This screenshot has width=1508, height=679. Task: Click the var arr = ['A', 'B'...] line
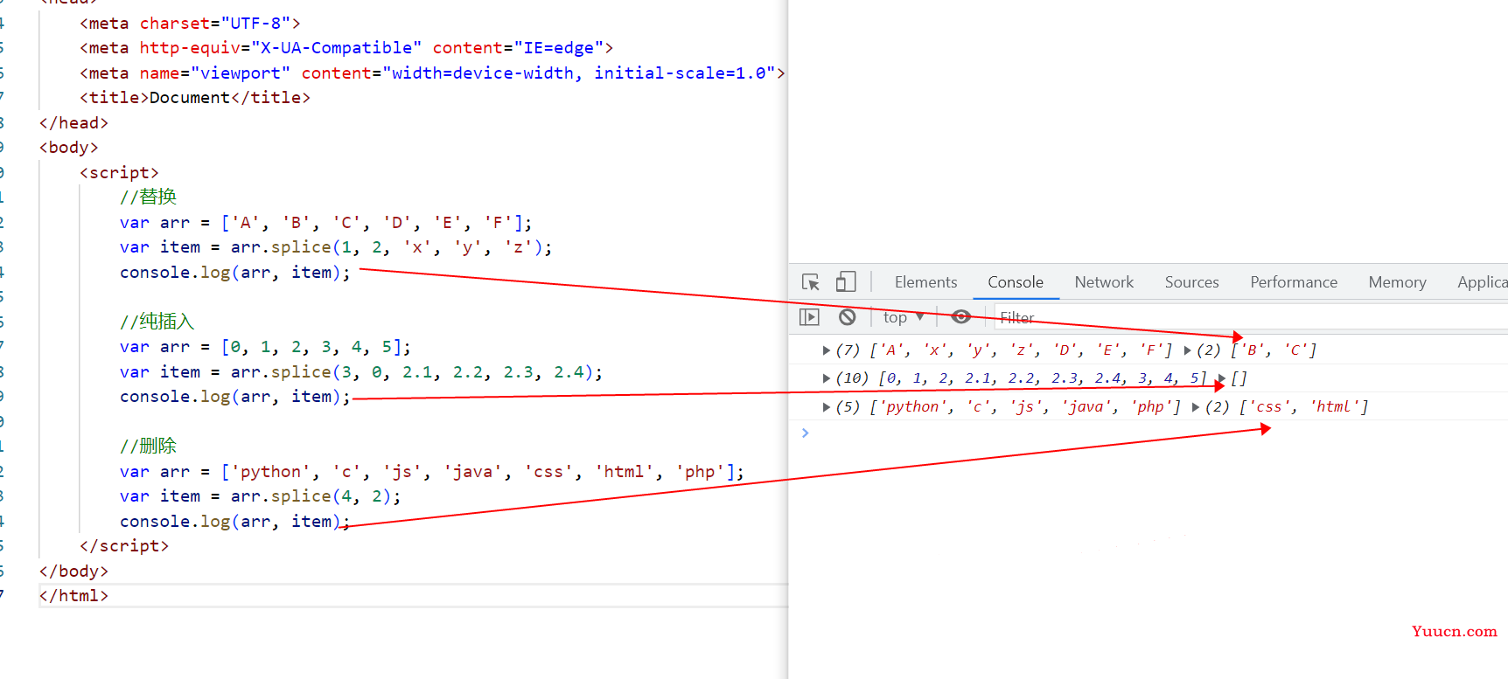(326, 223)
